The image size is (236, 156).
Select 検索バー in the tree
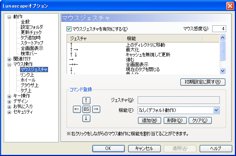(x=29, y=54)
